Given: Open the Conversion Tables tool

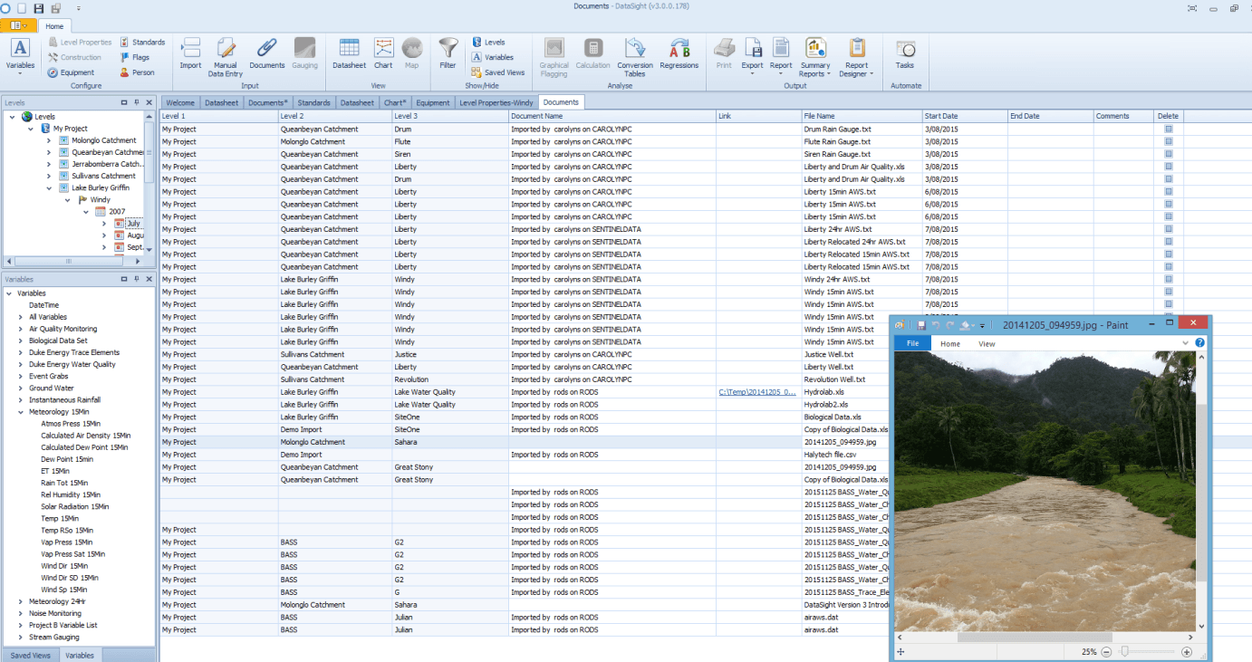Looking at the screenshot, I should pyautogui.click(x=634, y=54).
